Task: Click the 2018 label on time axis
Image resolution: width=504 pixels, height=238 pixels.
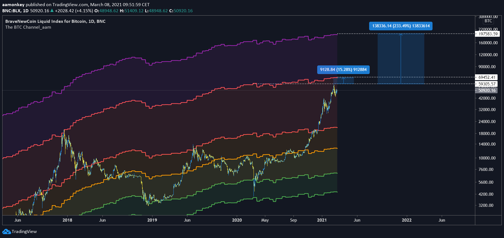Action: (x=67, y=220)
